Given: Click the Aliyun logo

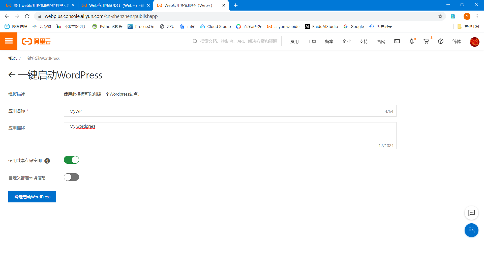Looking at the screenshot, I should pos(36,41).
